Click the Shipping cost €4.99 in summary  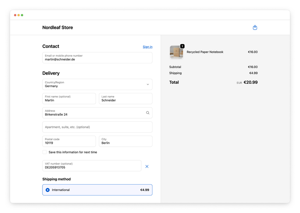pos(253,73)
